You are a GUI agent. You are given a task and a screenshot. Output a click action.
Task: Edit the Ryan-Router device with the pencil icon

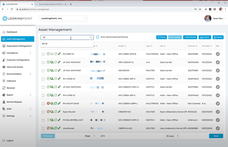coord(218,112)
